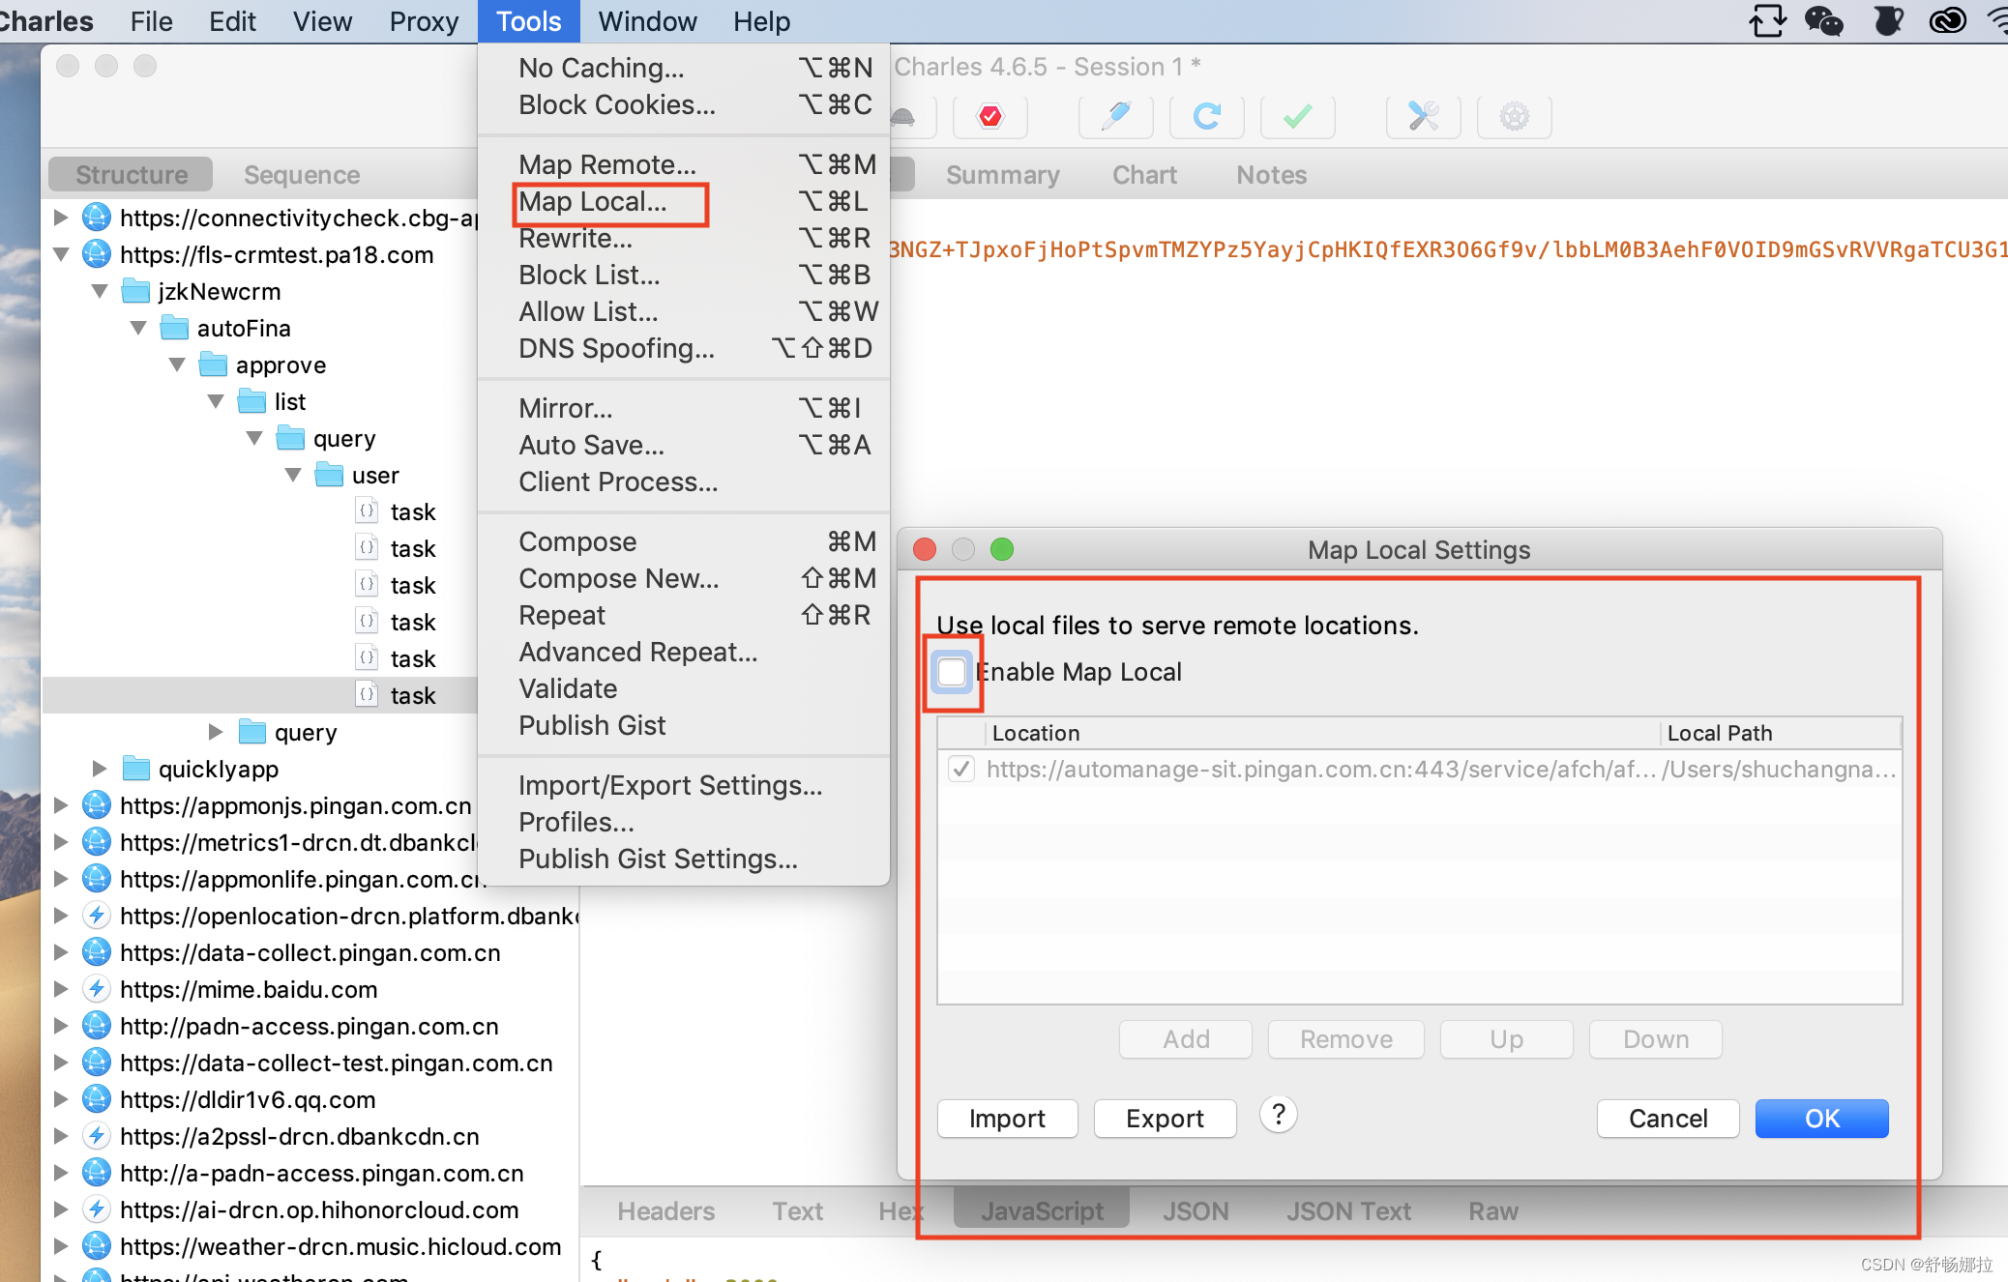The image size is (2008, 1282).
Task: Click the Creative Cloud menu bar icon
Action: pos(1946,20)
